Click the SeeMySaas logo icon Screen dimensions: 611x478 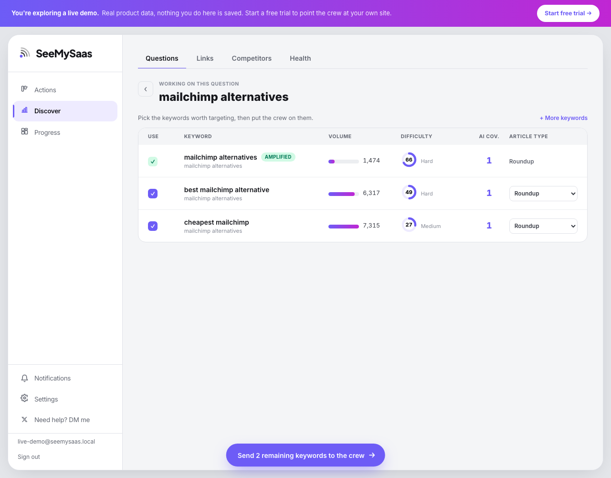pos(25,53)
